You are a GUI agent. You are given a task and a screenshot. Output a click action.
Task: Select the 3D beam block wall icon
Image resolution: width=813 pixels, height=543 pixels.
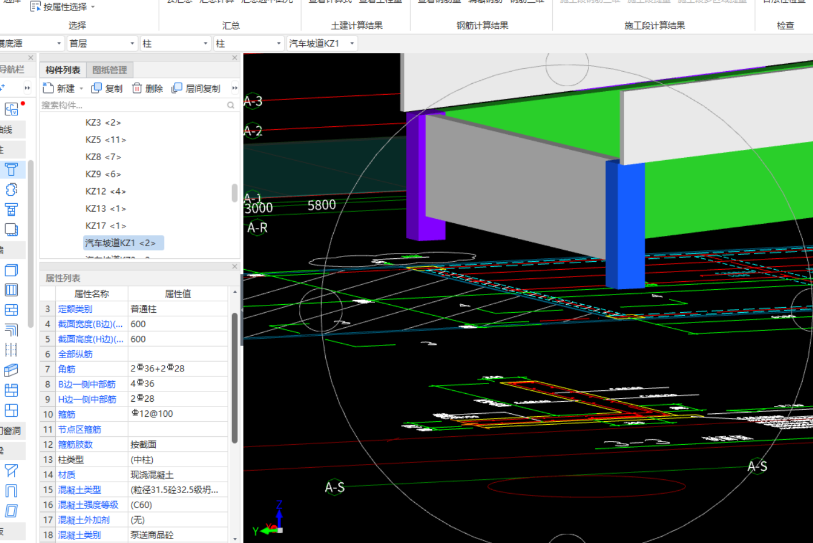[11, 370]
